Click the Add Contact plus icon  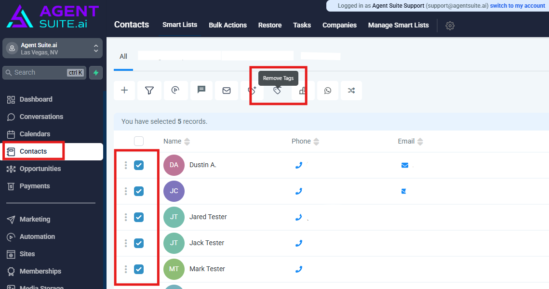click(124, 91)
